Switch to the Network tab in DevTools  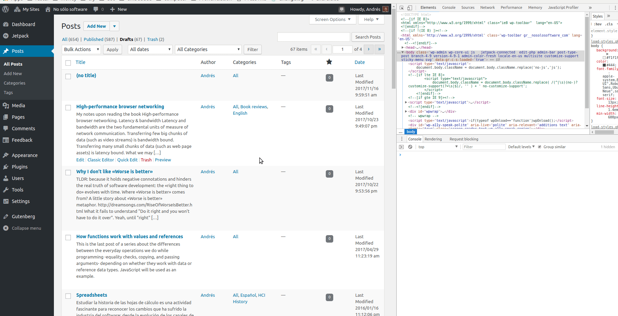point(487,7)
